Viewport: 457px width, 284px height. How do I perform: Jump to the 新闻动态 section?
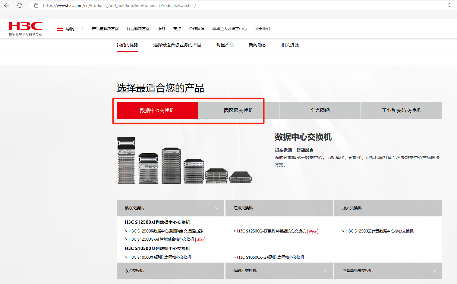click(257, 45)
